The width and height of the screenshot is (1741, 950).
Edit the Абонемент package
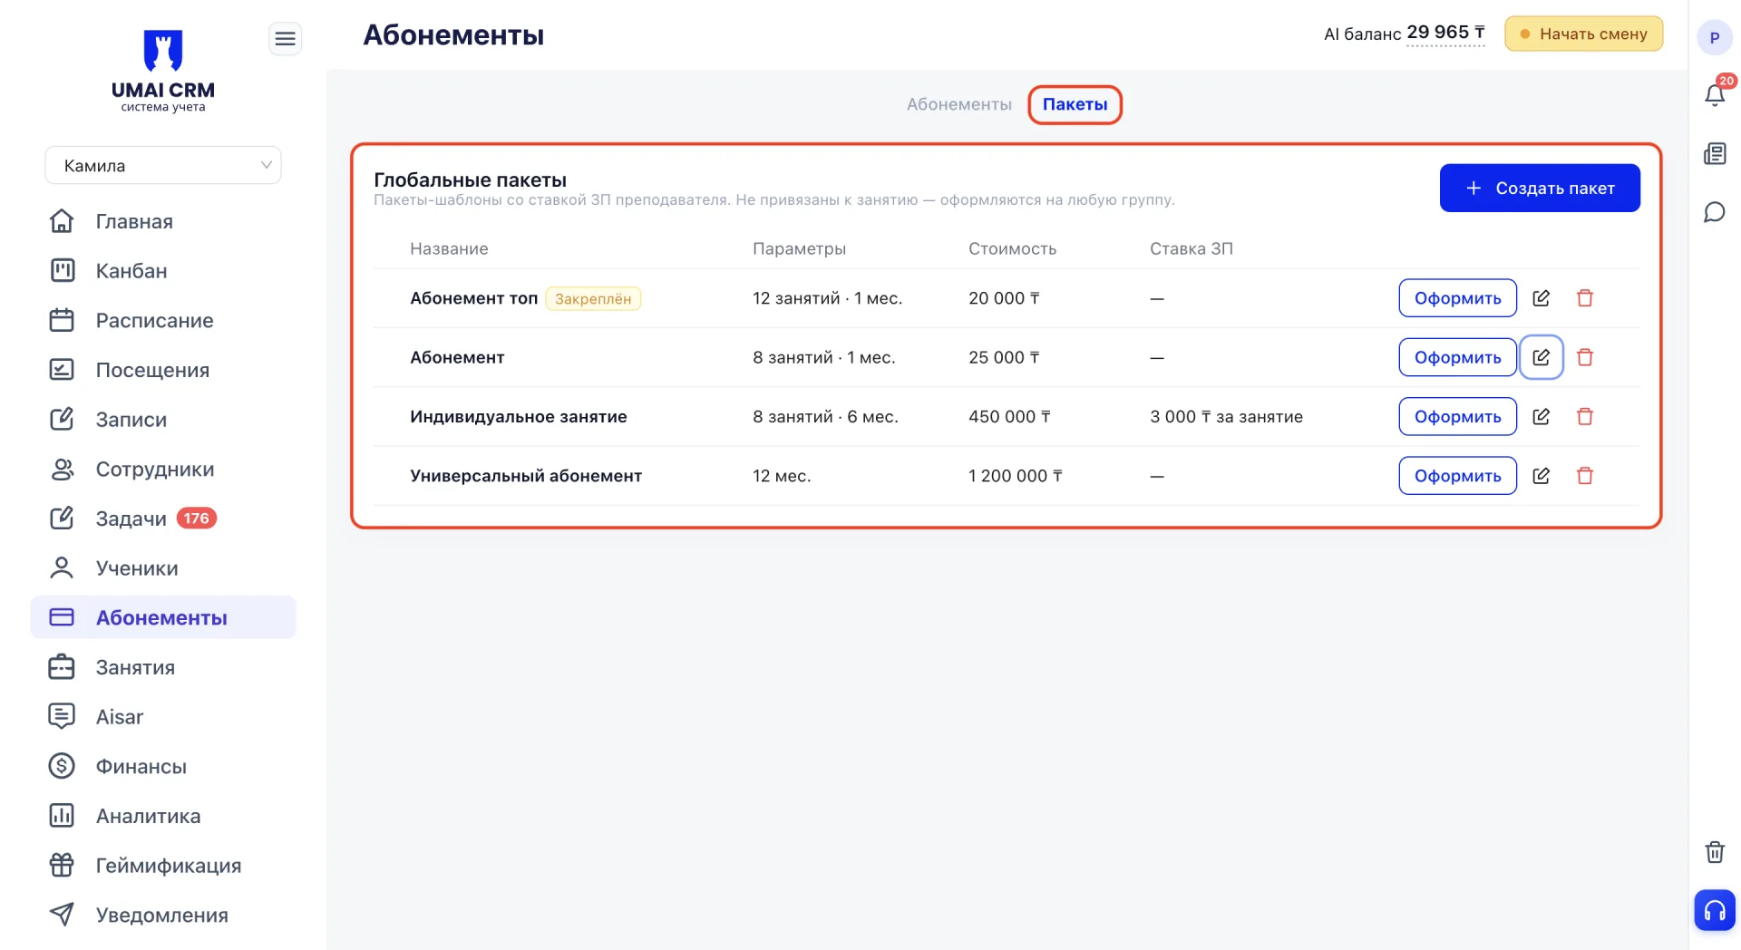click(1541, 357)
